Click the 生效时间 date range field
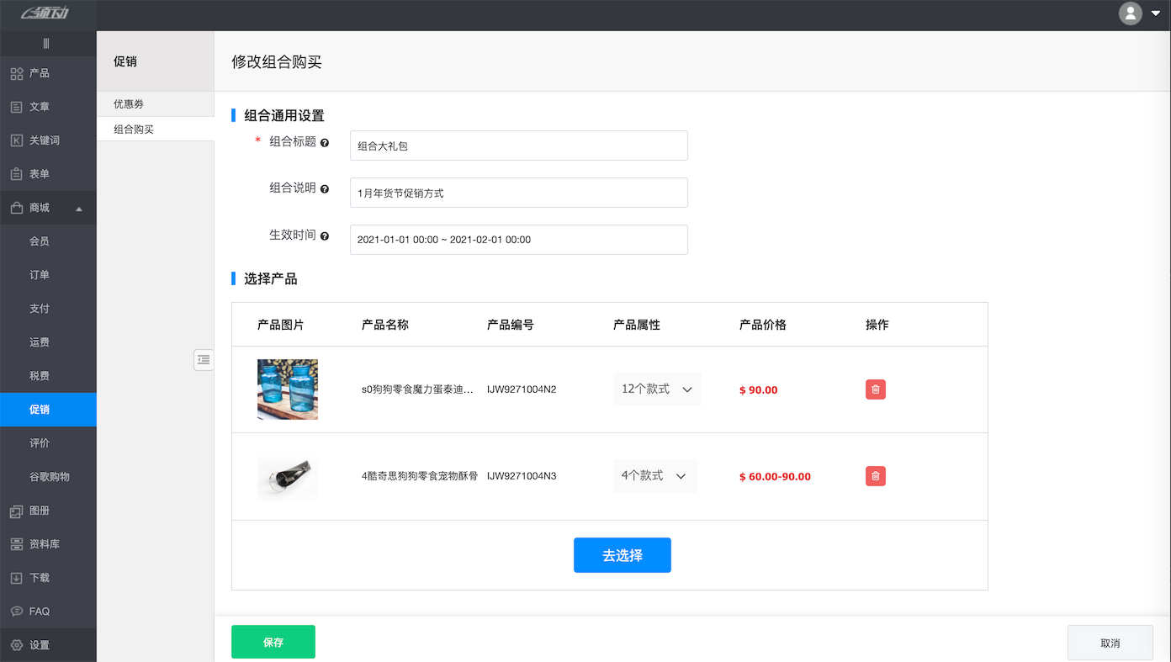The image size is (1171, 662). pyautogui.click(x=518, y=240)
